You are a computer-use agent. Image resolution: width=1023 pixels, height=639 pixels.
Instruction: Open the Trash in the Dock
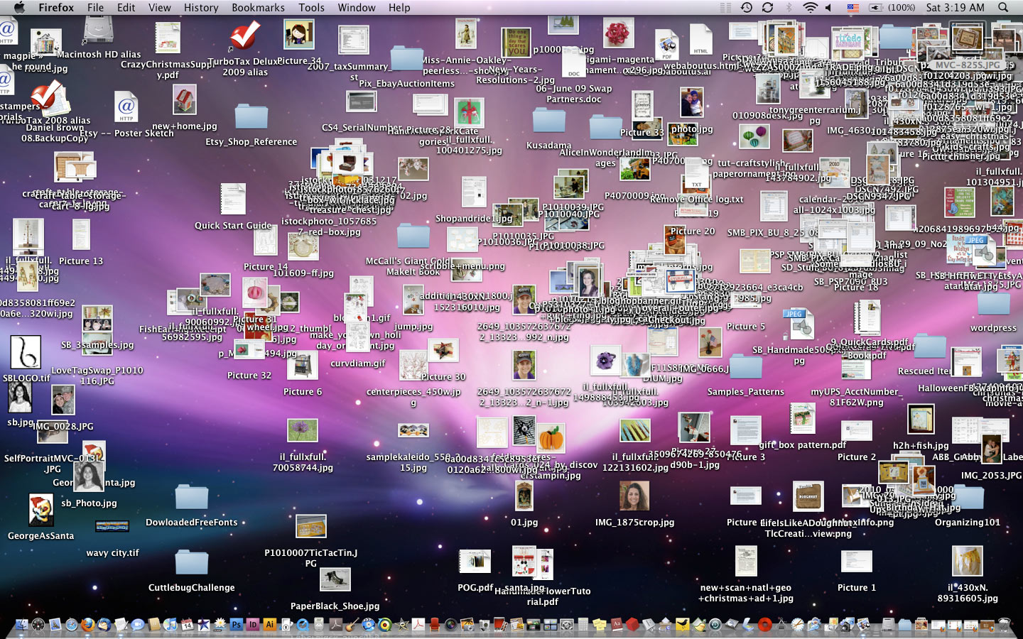pyautogui.click(x=1004, y=625)
